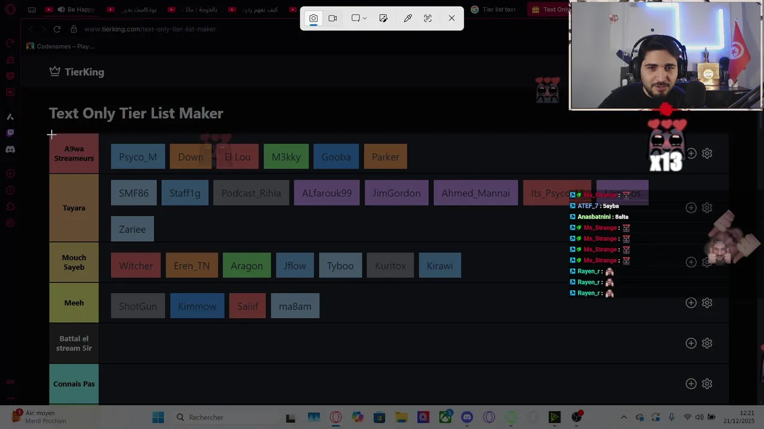Viewport: 764px width, 429px height.
Task: Click the Eren_TN item
Action: pyautogui.click(x=192, y=266)
